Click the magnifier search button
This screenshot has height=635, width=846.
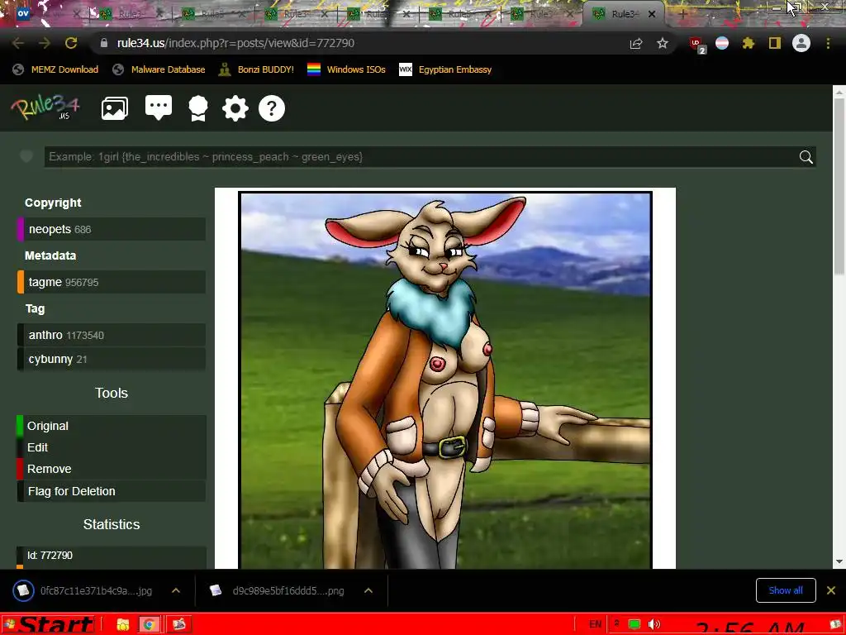click(x=806, y=157)
